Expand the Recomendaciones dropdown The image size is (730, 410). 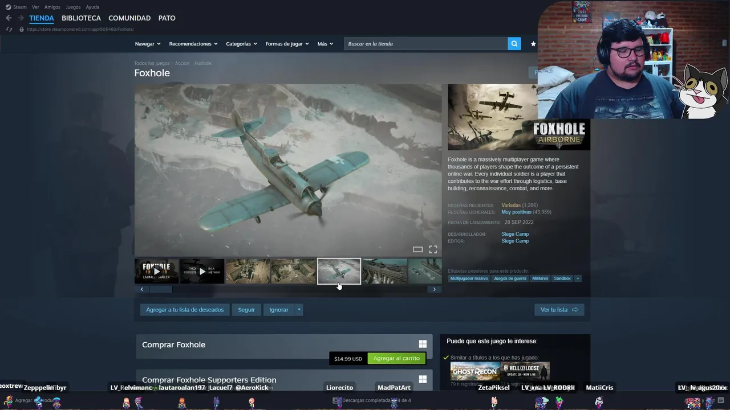tap(193, 44)
